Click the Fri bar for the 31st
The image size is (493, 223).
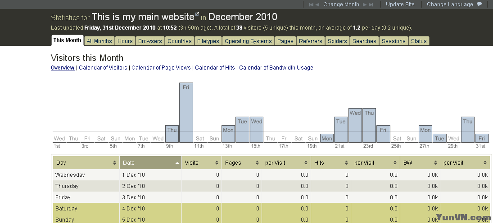pos(482,138)
